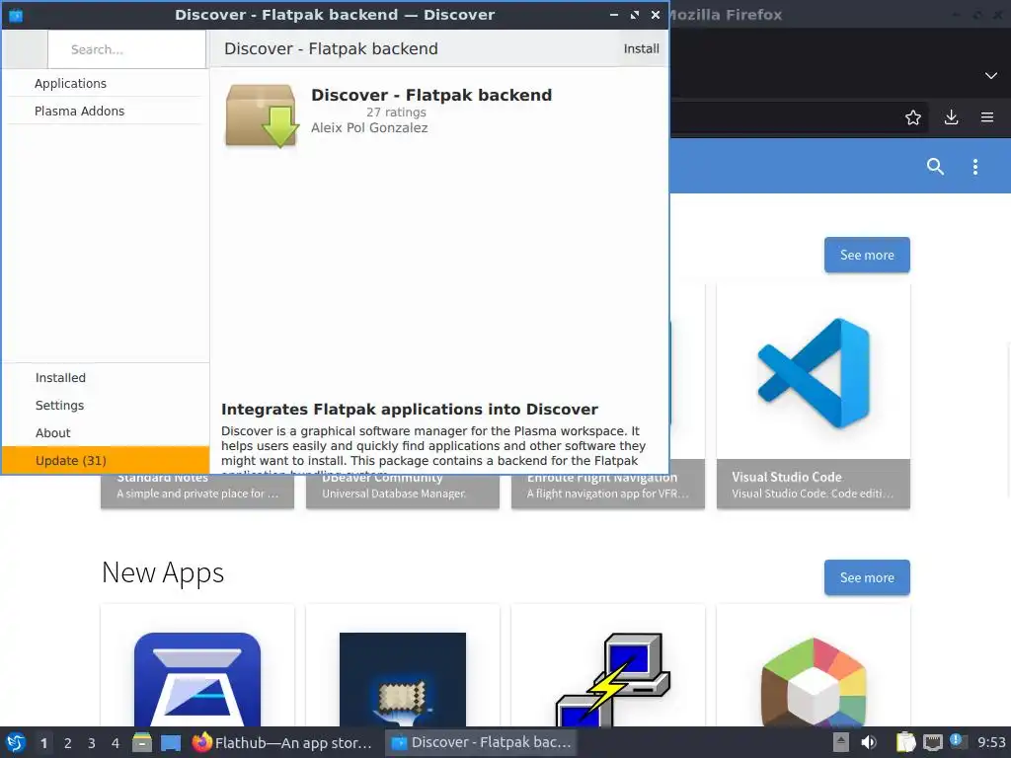Click Flathub search magnifier icon

pyautogui.click(x=935, y=166)
